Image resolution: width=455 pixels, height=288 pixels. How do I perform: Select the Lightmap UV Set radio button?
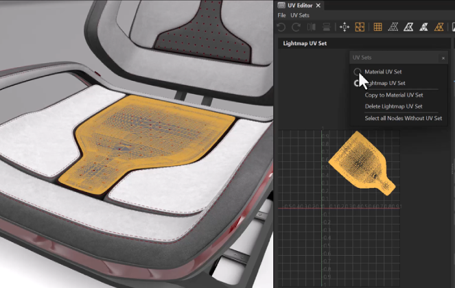[x=357, y=83]
